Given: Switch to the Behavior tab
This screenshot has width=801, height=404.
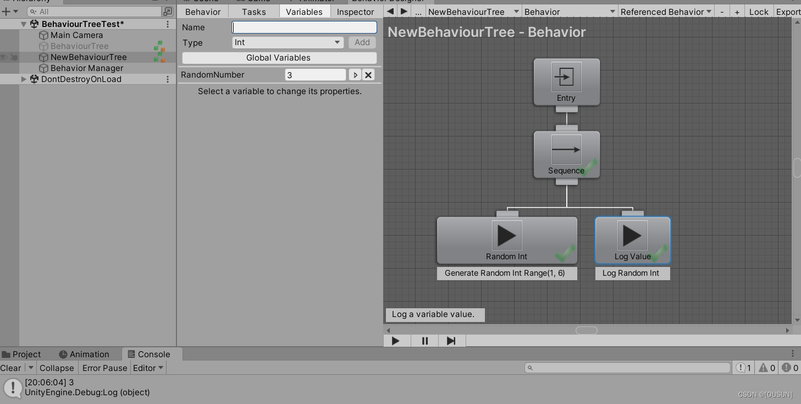Looking at the screenshot, I should point(203,12).
